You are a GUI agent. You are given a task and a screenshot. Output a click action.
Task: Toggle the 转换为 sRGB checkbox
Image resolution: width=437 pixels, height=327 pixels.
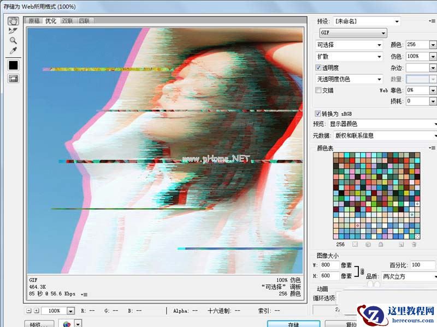[x=317, y=113]
